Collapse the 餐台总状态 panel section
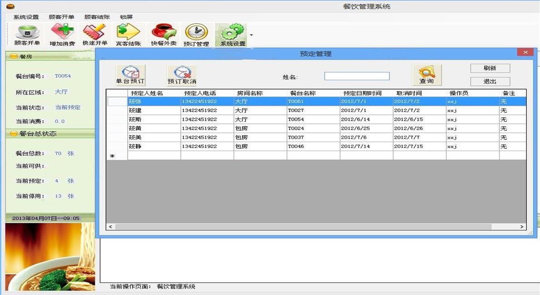Screen dimensions: 540x295 [x=14, y=134]
